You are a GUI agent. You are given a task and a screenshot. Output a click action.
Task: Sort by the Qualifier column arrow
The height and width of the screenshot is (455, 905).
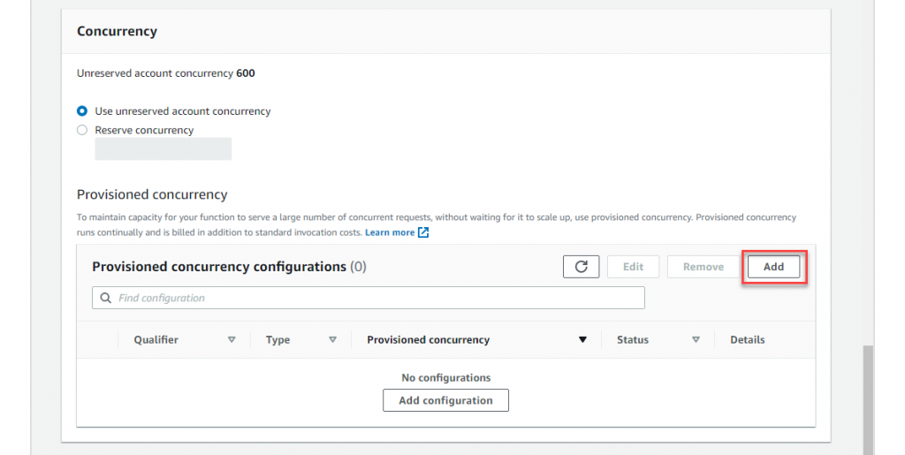[232, 339]
